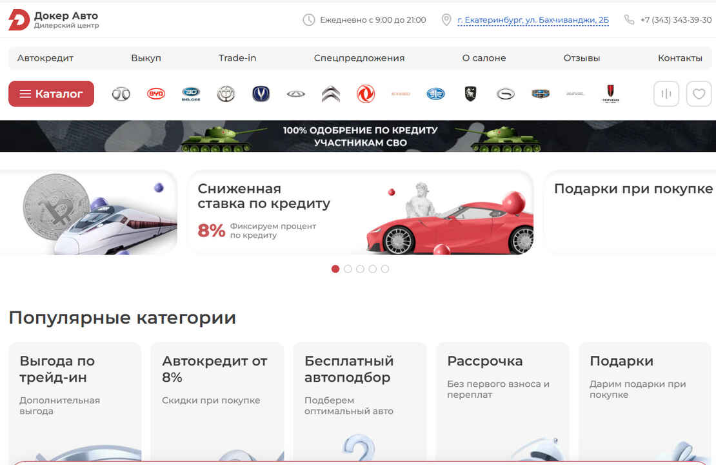Viewport: 716px width, 465px height.
Task: Open the Екатеринбург city selector
Action: click(533, 19)
